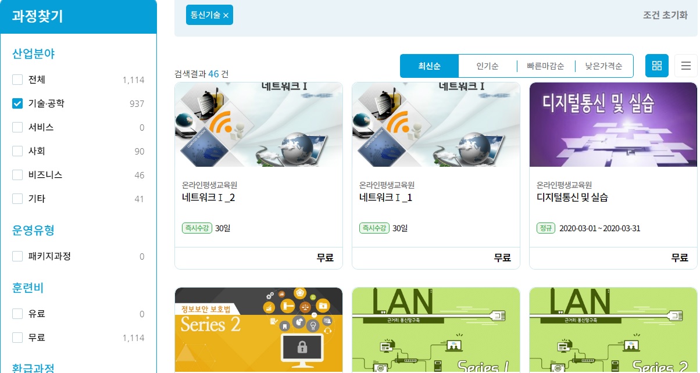Open the 디지털통신 및 실습 course title

(x=572, y=198)
